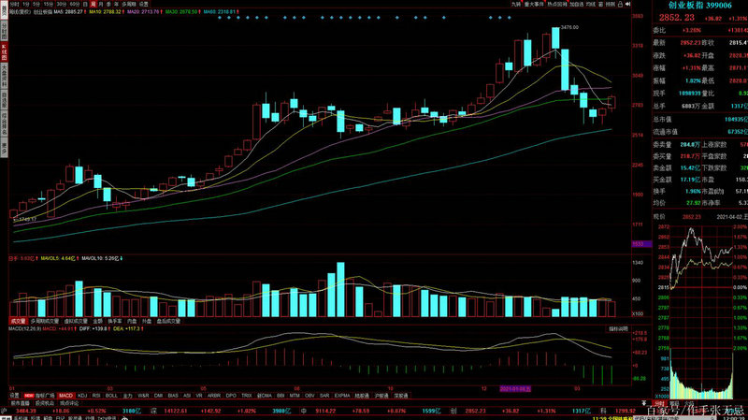Select the EXPMA indicator
Image resolution: width=748 pixels, height=420 pixels.
click(x=342, y=396)
